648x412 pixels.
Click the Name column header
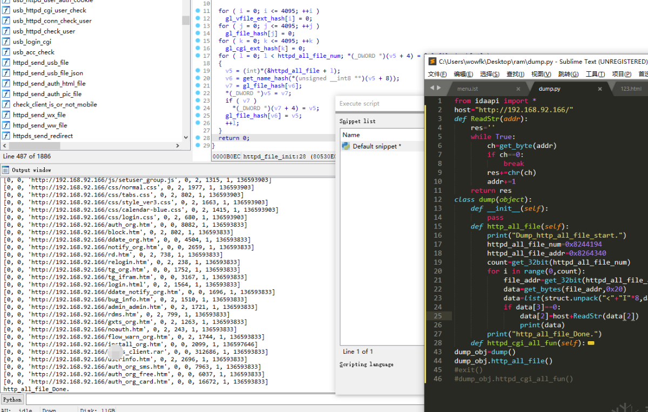381,134
